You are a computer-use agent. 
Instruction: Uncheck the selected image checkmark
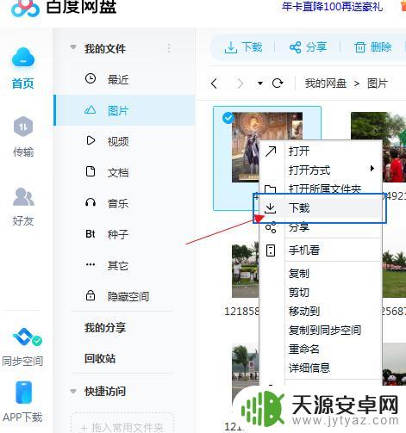point(228,118)
